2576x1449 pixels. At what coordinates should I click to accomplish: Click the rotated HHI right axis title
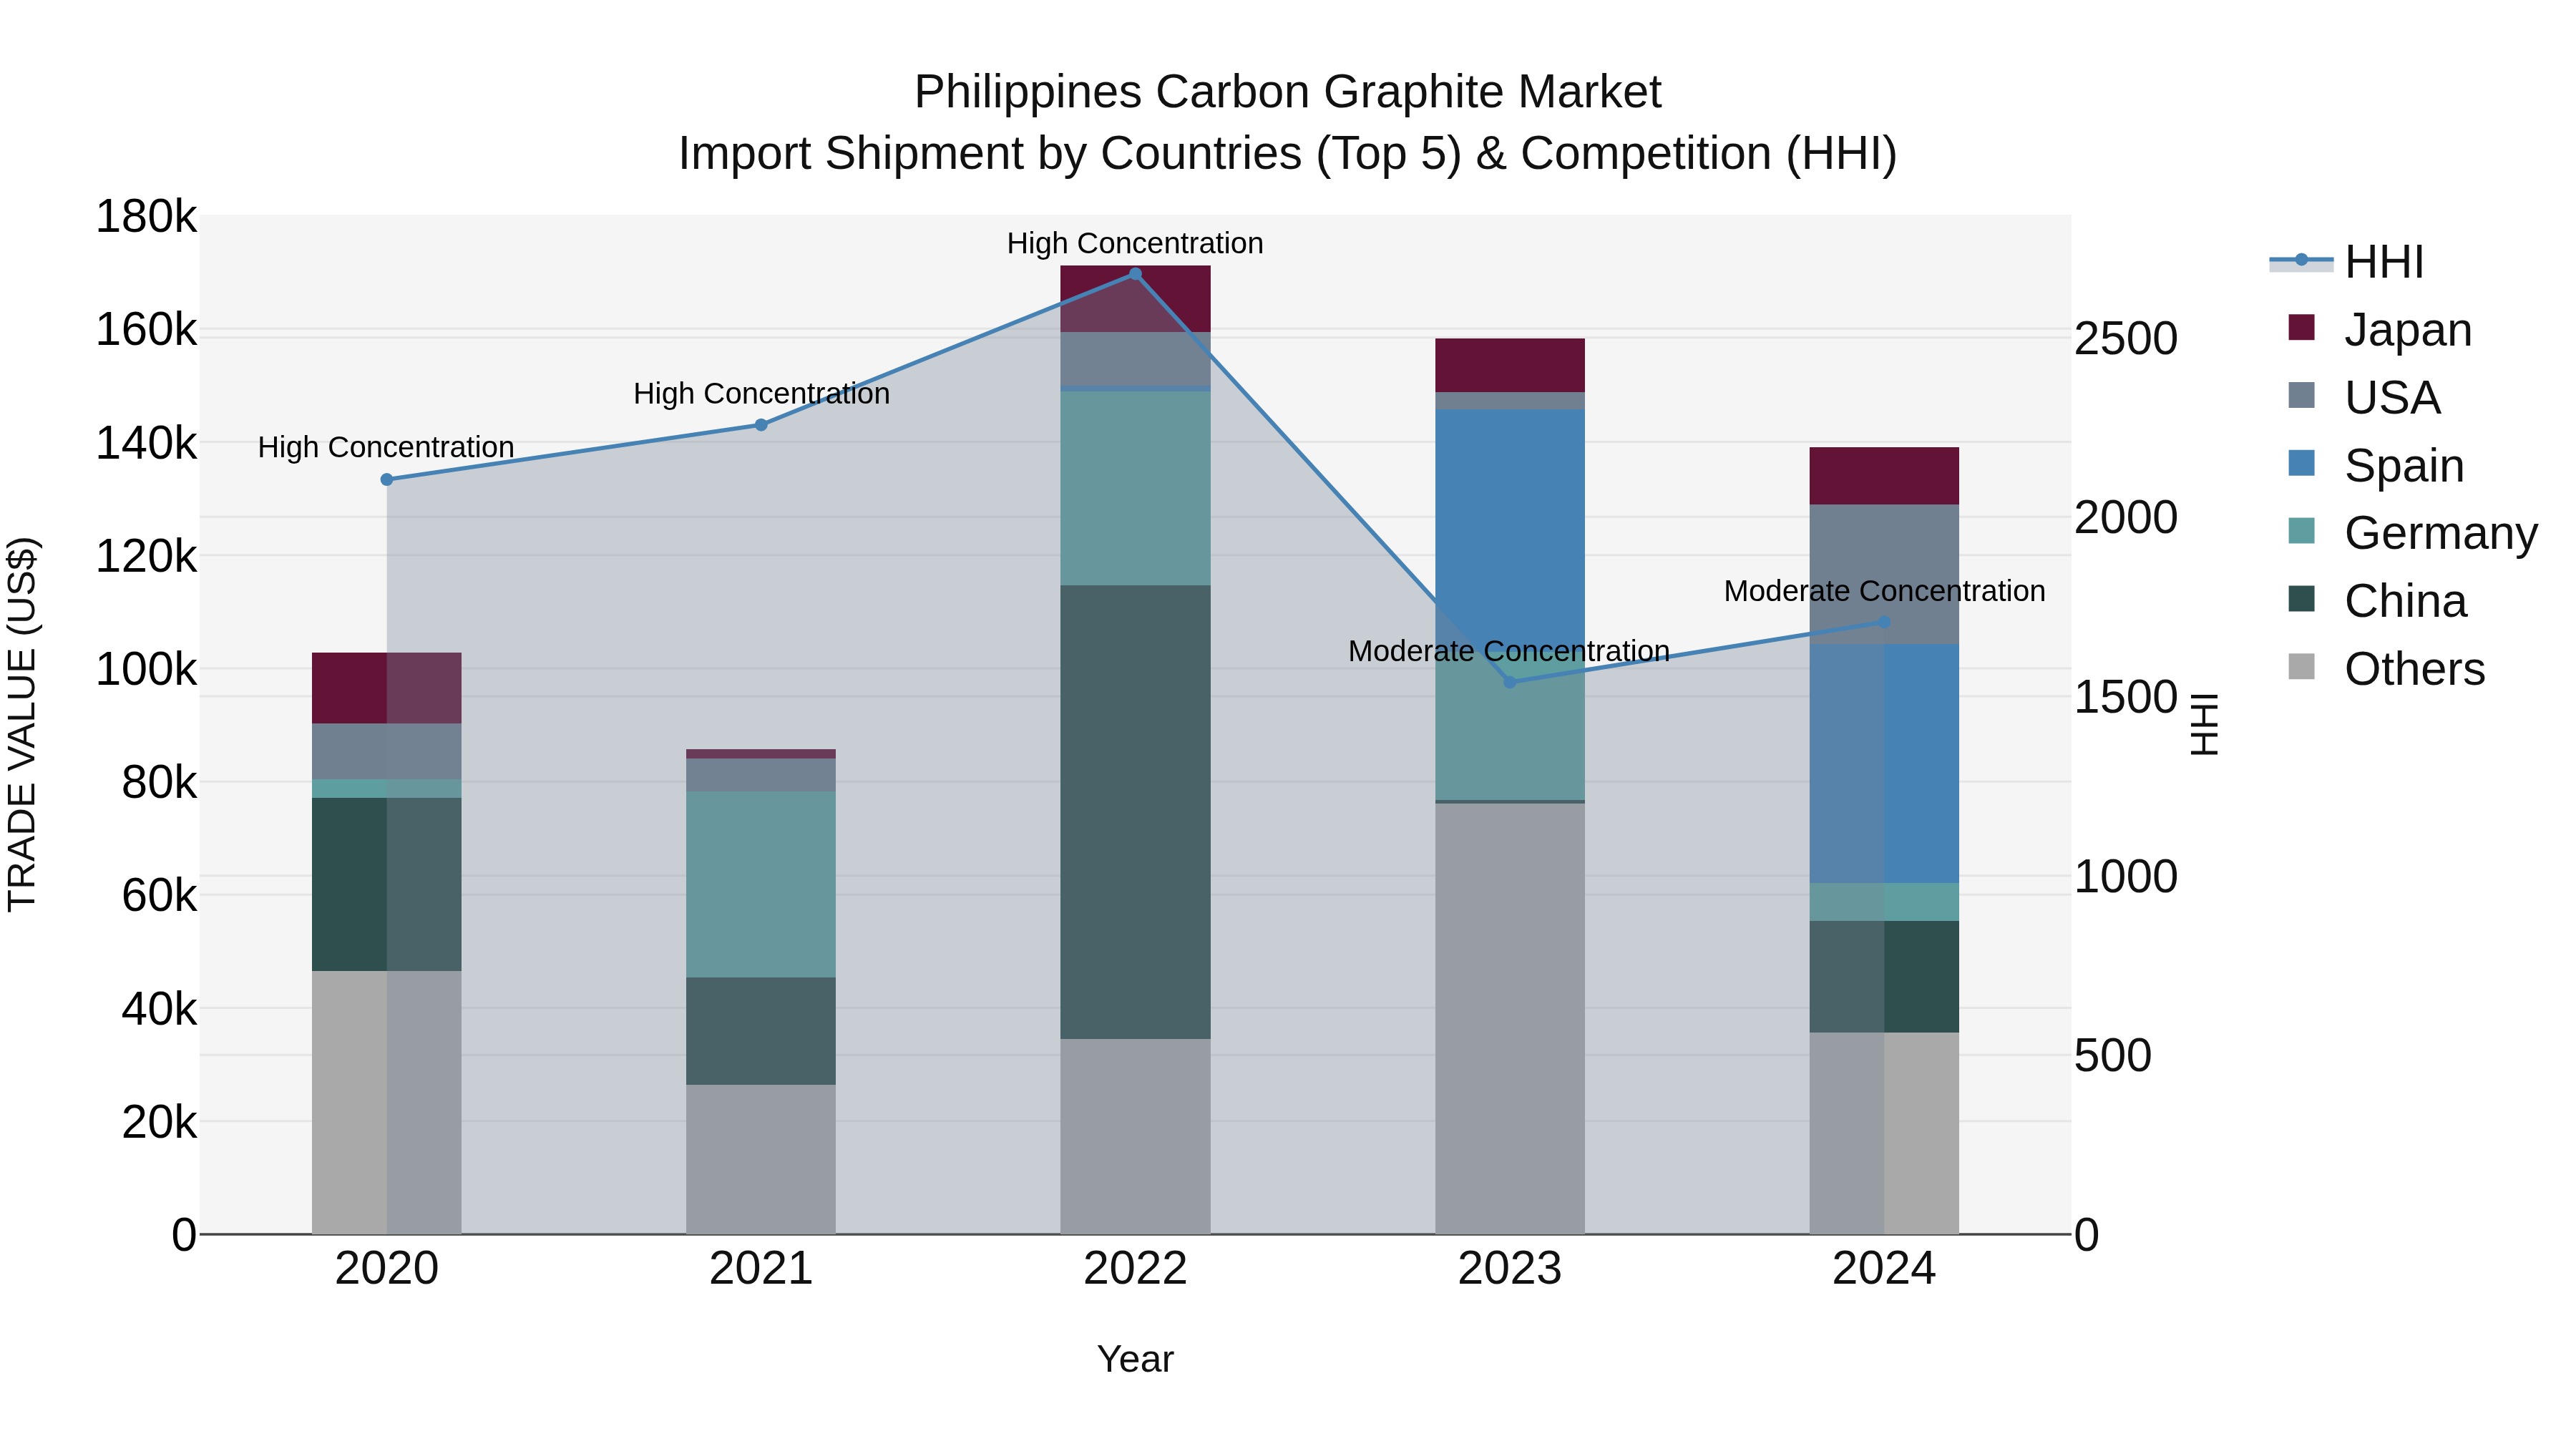(x=2204, y=724)
